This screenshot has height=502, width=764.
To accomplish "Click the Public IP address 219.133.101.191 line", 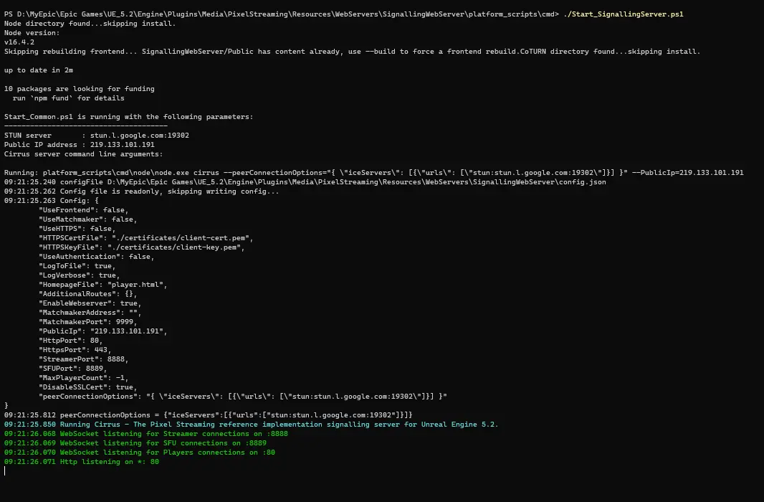I will coord(80,144).
